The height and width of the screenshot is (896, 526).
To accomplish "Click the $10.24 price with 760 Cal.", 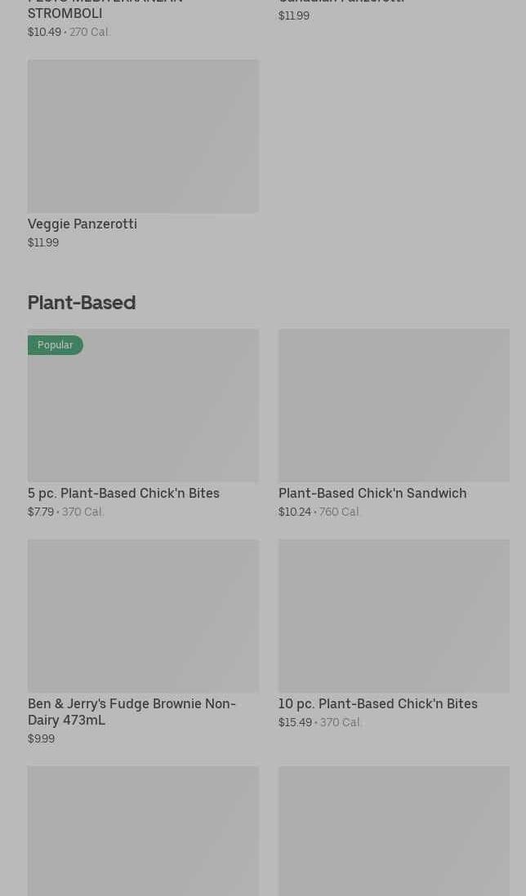I will click(319, 512).
